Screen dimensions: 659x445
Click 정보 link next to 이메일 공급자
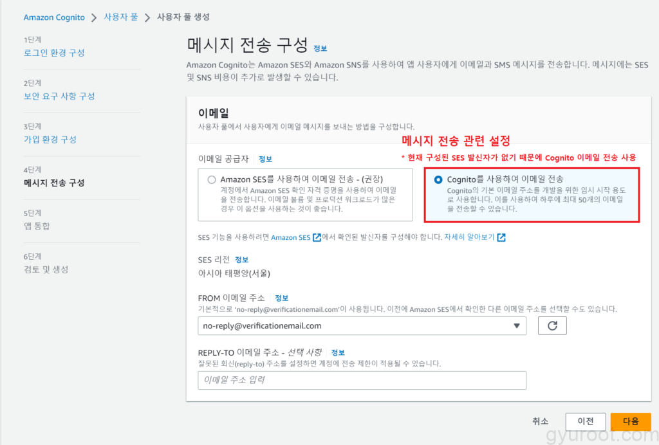265,159
